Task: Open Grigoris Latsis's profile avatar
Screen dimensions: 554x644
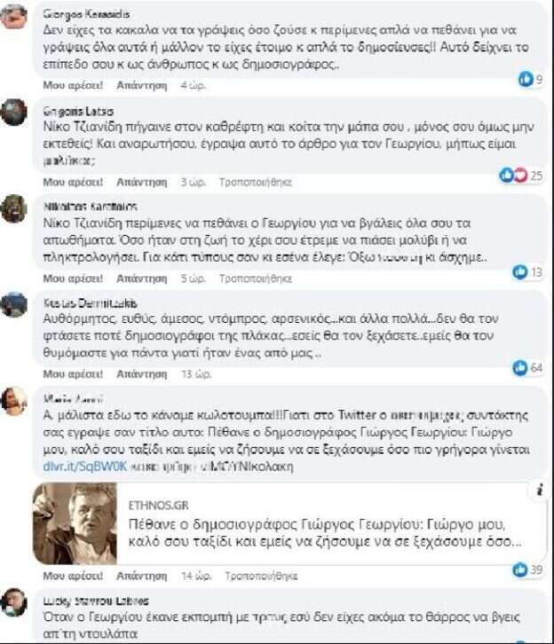Action: tap(13, 113)
